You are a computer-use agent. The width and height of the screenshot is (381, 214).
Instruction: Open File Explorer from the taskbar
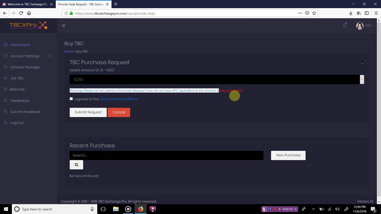(116, 209)
